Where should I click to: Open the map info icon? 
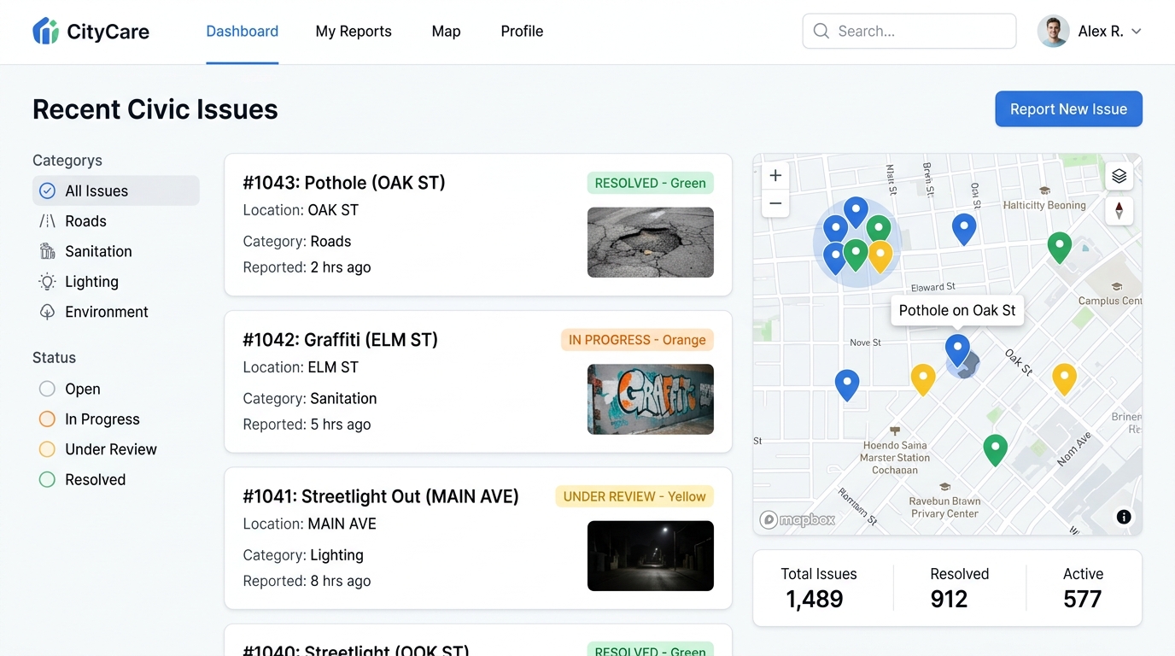click(1124, 517)
